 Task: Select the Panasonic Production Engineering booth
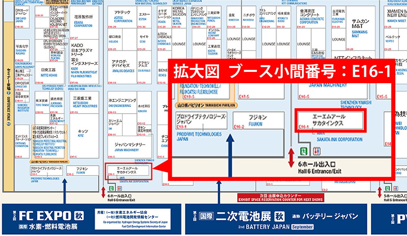tap(199, 17)
